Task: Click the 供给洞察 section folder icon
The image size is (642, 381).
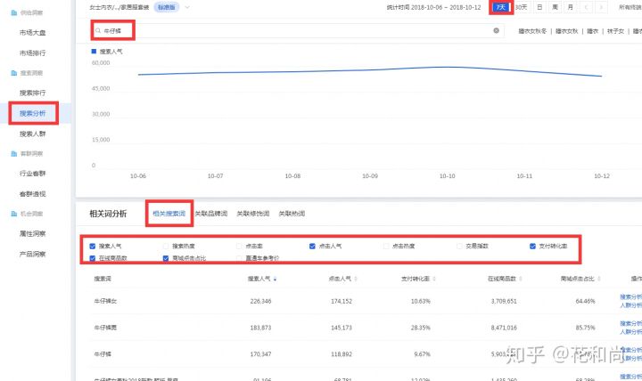Action: [x=12, y=15]
